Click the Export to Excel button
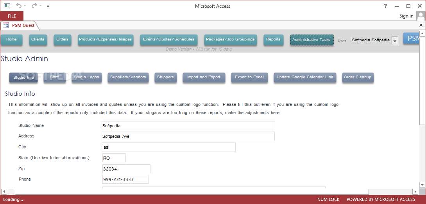 (249, 77)
